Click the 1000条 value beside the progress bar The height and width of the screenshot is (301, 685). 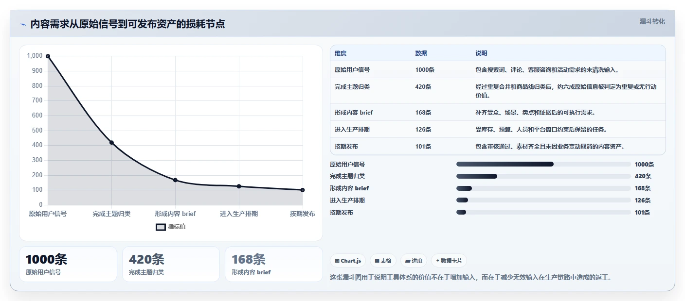coord(645,165)
